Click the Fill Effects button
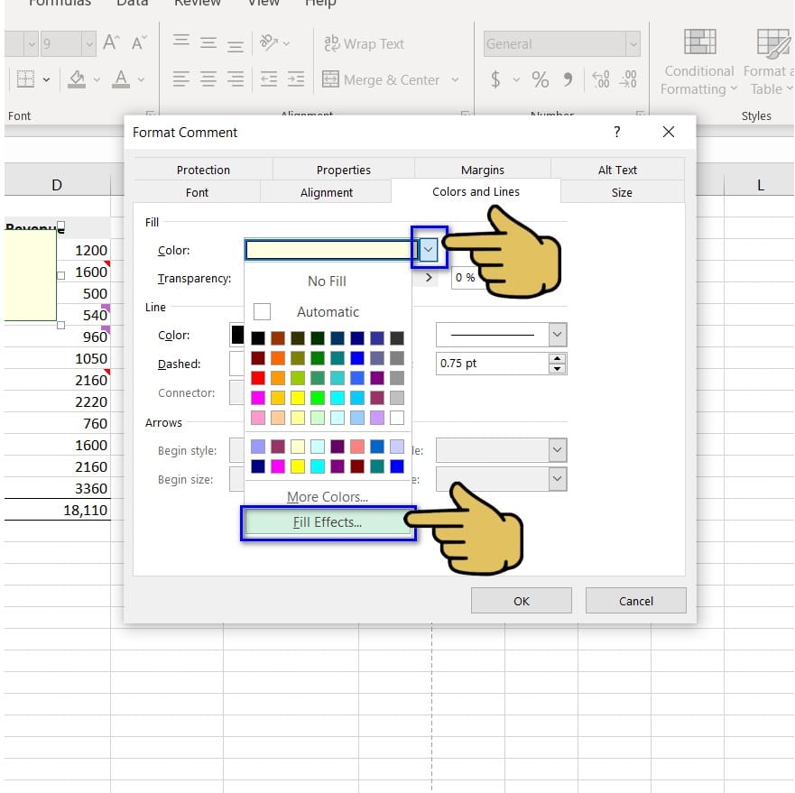The width and height of the screenshot is (795, 793). pyautogui.click(x=328, y=522)
